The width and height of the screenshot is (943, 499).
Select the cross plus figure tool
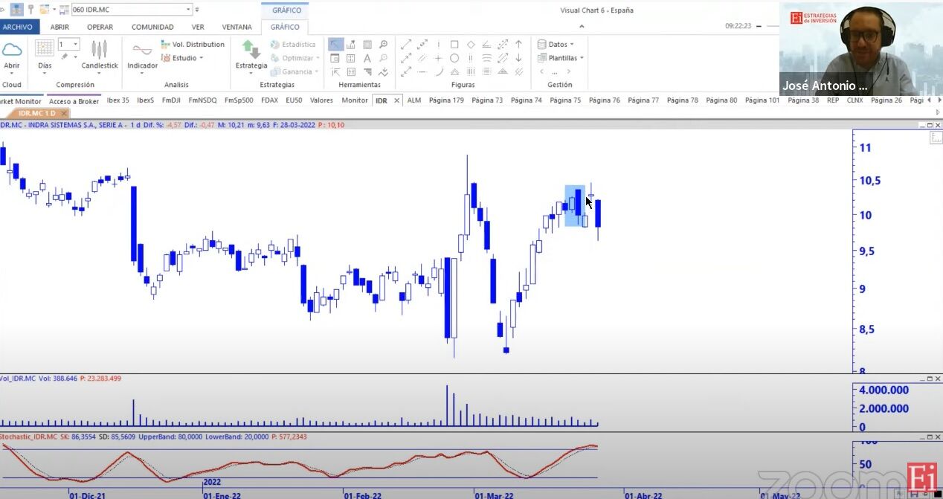(438, 58)
